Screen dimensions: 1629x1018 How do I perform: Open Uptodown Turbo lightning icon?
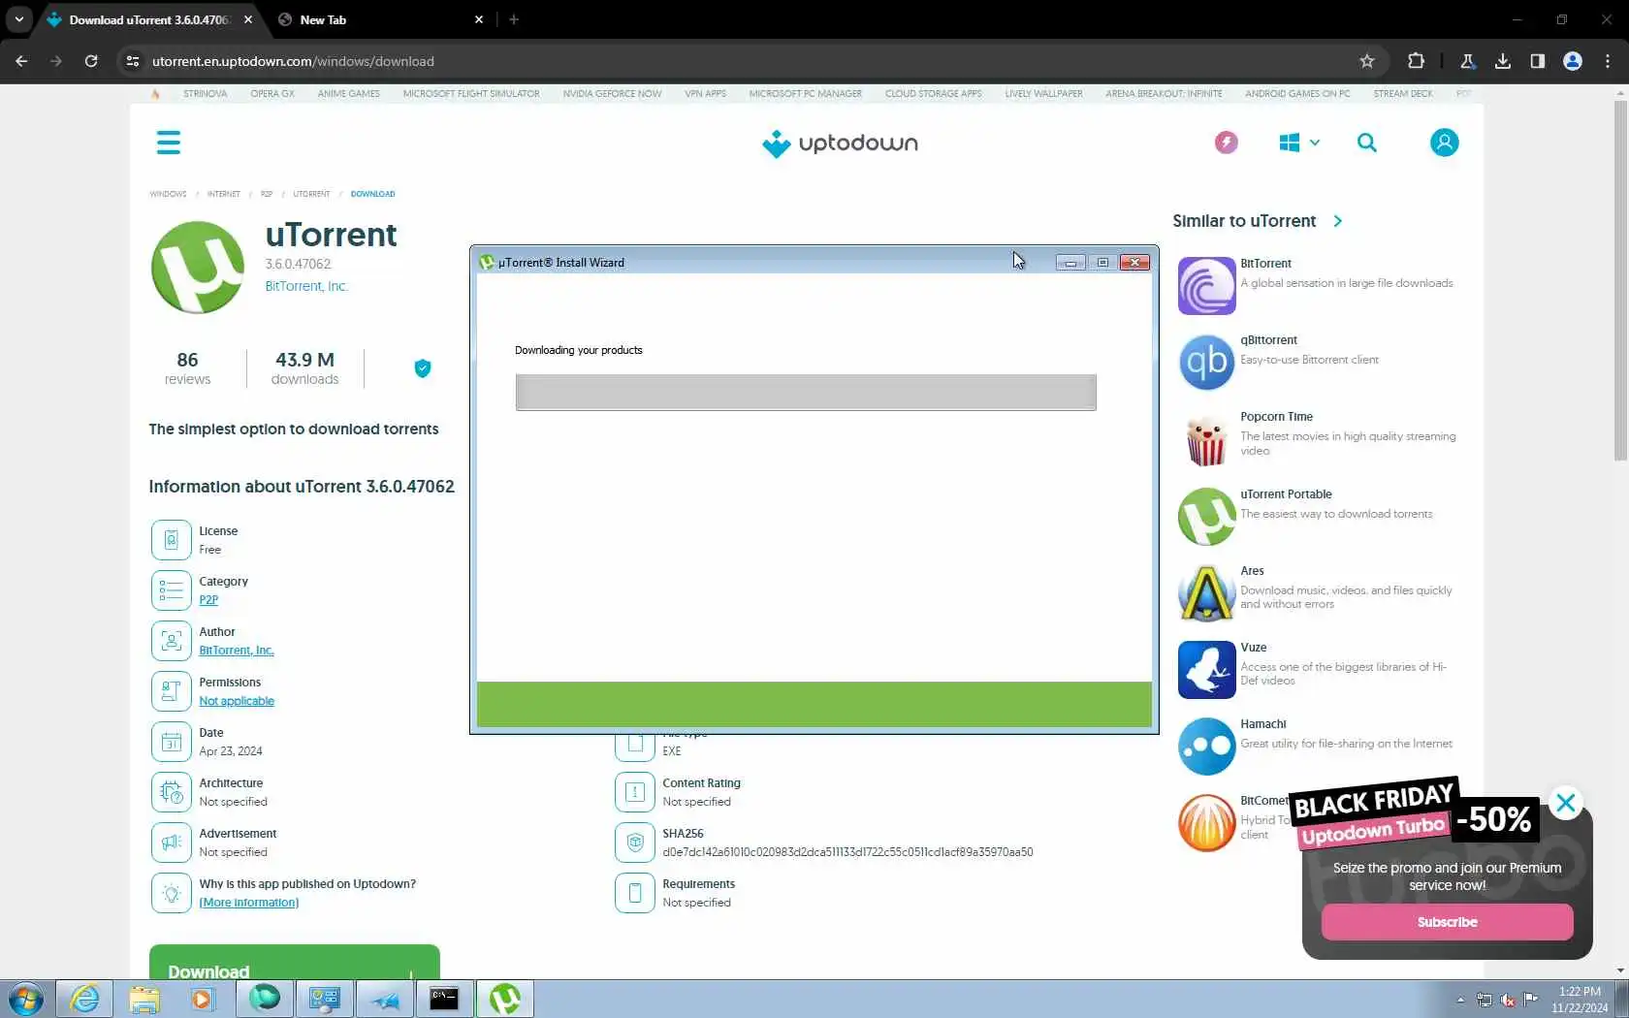[1227, 143]
